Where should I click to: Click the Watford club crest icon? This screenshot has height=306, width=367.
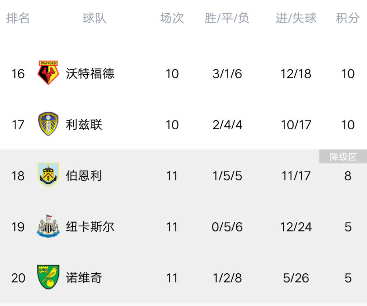tap(48, 73)
